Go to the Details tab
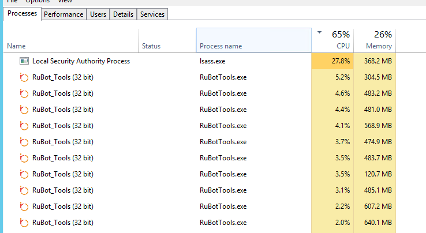The height and width of the screenshot is (233, 426). coord(123,14)
